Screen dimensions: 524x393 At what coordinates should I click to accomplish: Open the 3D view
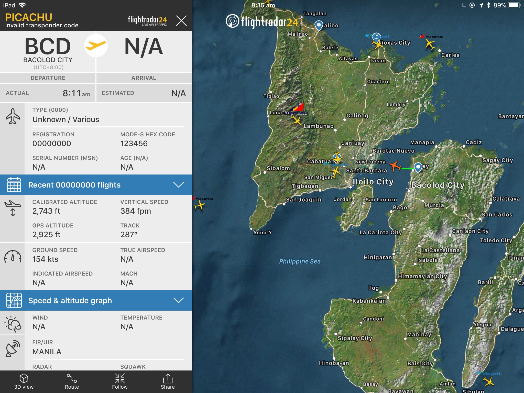point(24,381)
